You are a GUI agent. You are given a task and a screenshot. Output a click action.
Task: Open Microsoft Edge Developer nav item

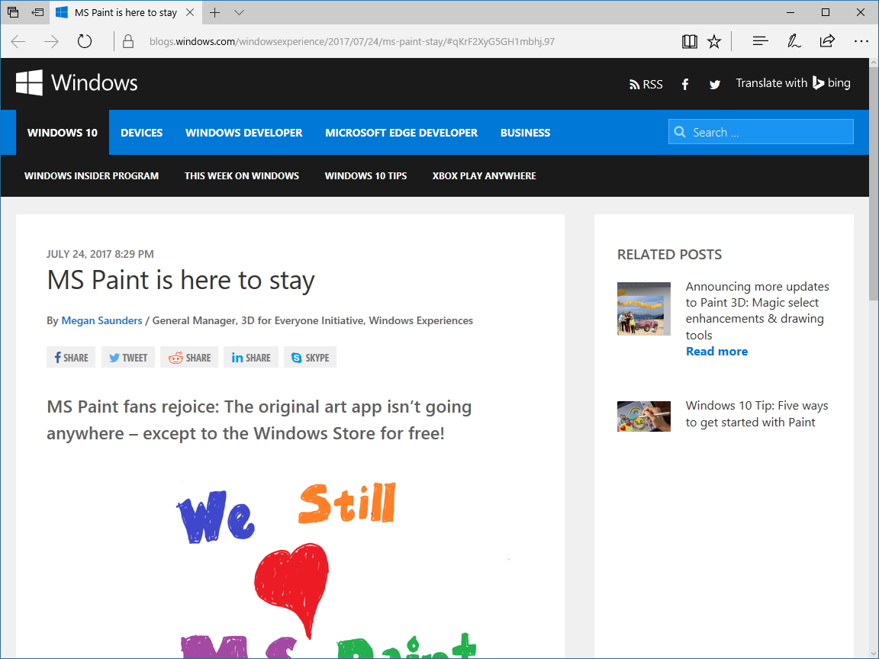[401, 132]
